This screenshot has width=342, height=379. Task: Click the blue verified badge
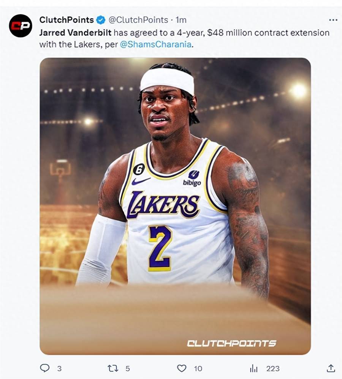pyautogui.click(x=101, y=20)
